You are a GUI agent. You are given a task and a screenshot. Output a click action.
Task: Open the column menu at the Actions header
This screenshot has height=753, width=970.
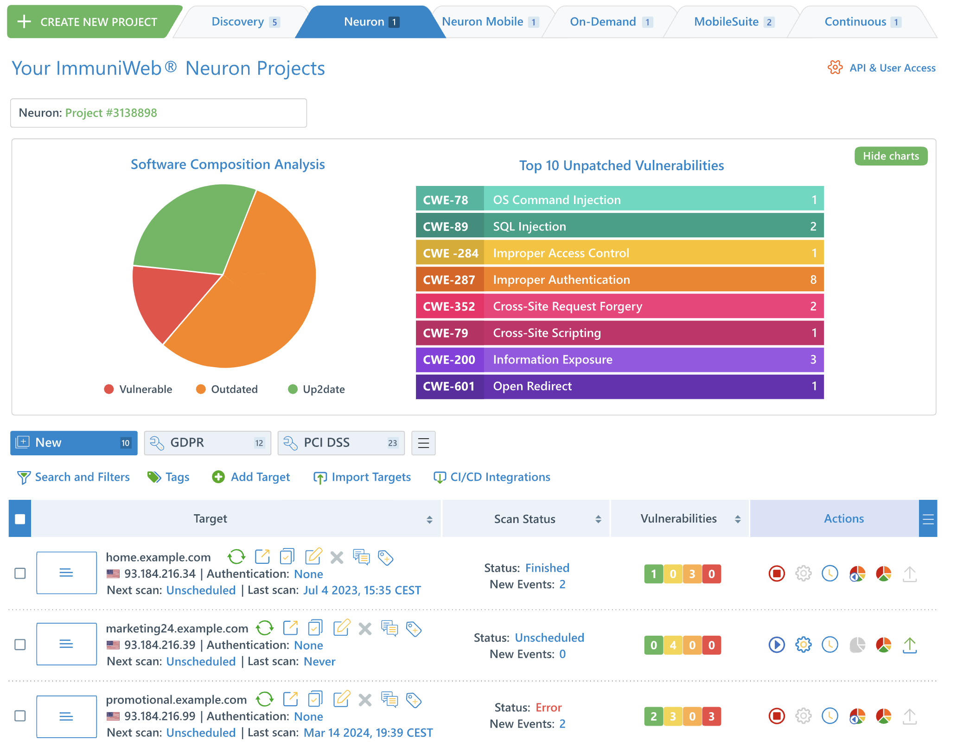928,519
